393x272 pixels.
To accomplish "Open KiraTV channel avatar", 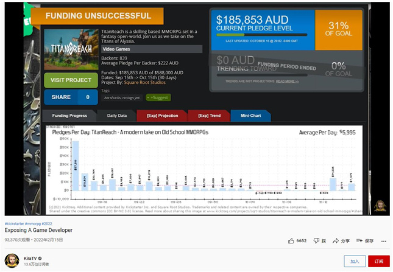I will (x=12, y=261).
